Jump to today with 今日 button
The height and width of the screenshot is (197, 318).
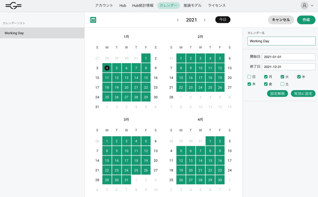[223, 20]
